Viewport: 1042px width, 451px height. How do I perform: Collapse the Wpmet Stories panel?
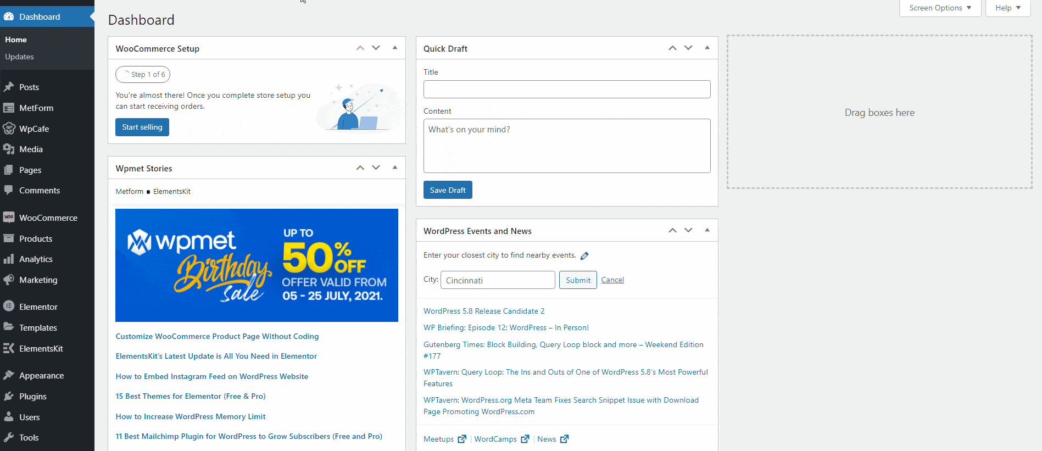click(395, 168)
